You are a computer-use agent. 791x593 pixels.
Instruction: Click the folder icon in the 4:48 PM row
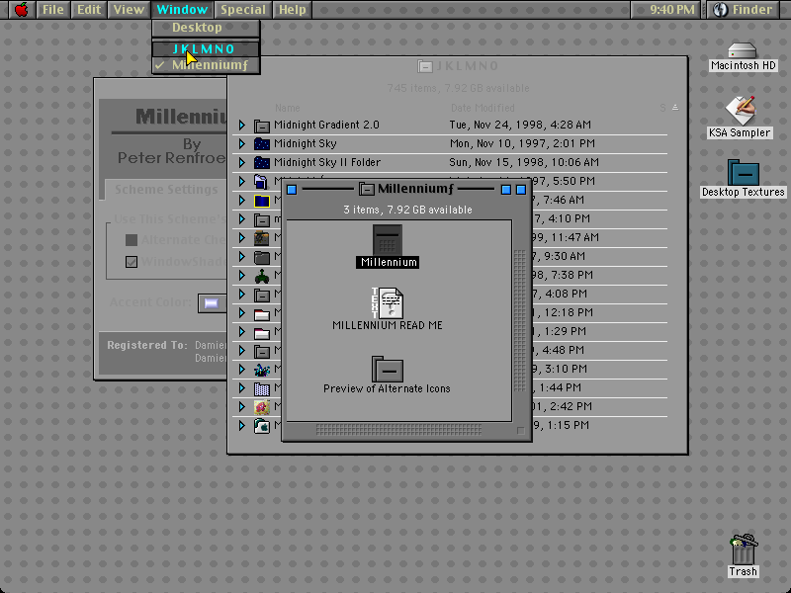click(x=261, y=351)
